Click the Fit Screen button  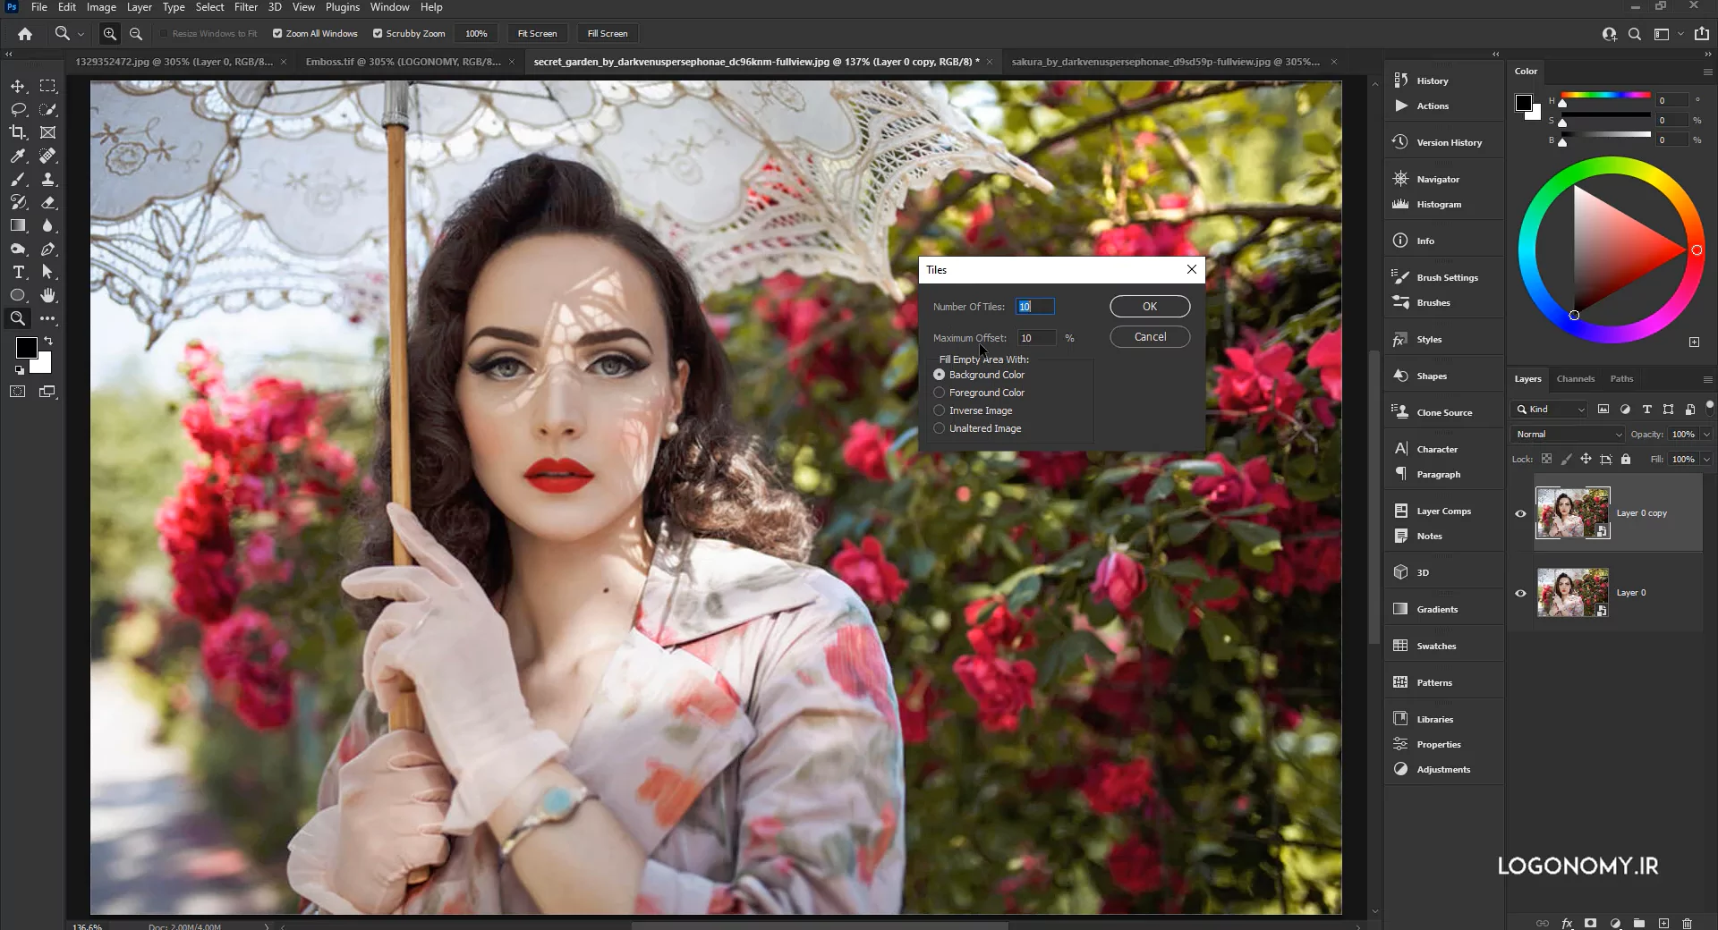point(537,33)
